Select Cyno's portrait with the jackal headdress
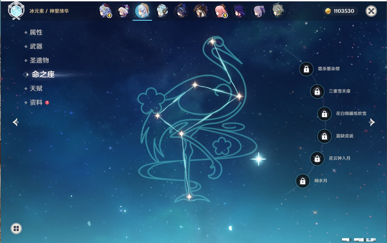 200,11
